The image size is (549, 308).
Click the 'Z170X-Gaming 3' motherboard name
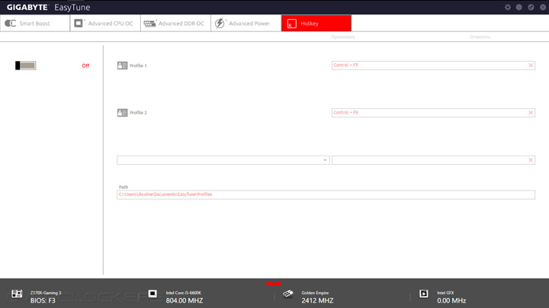point(46,293)
